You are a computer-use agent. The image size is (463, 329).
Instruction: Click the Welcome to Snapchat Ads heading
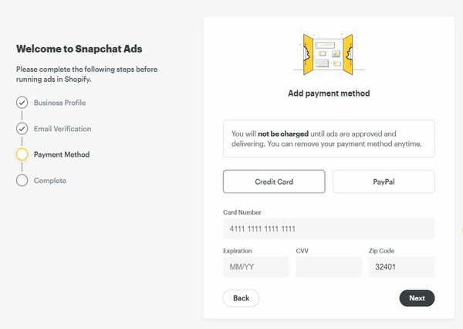[x=79, y=49]
